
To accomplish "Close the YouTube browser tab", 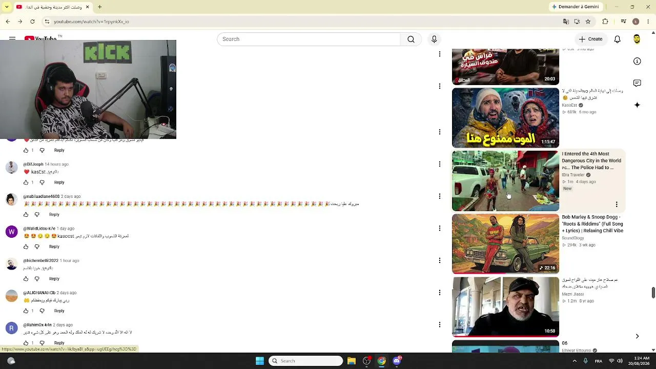I will (x=87, y=7).
